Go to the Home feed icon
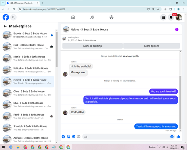The height and width of the screenshot is (150, 187). (73, 17)
